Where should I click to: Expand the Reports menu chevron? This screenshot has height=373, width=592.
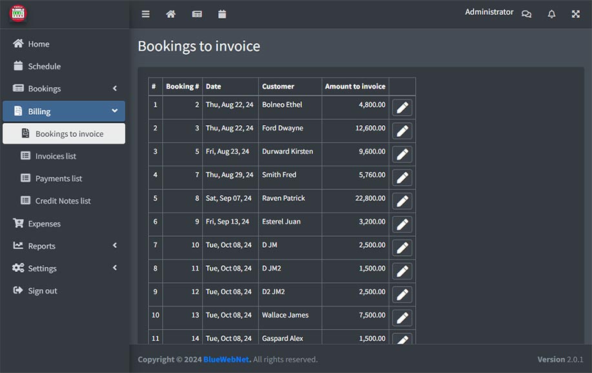tap(115, 245)
